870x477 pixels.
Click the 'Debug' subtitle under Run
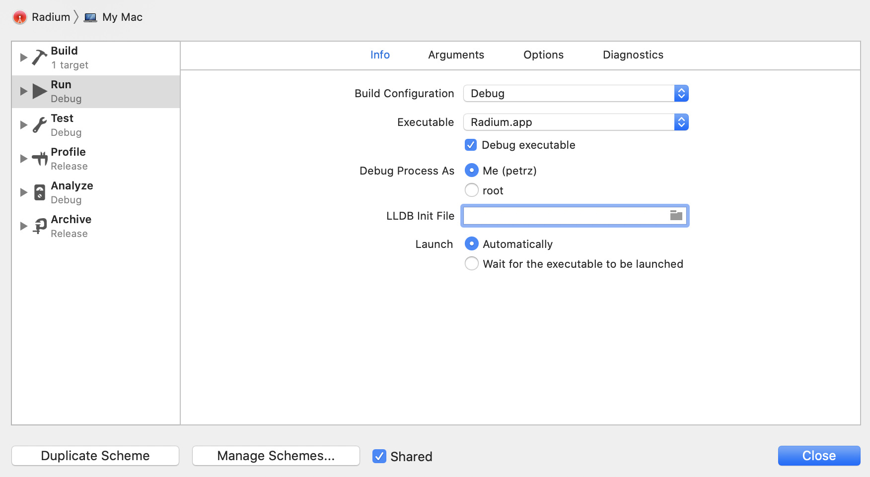click(x=66, y=99)
